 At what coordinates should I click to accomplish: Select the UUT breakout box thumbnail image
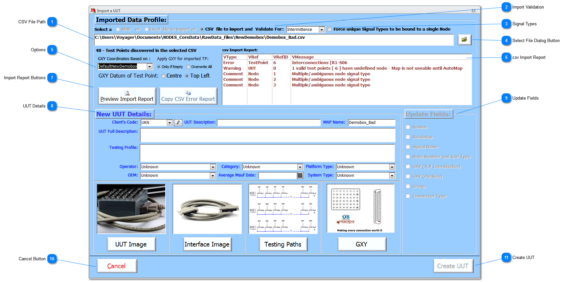click(131, 209)
